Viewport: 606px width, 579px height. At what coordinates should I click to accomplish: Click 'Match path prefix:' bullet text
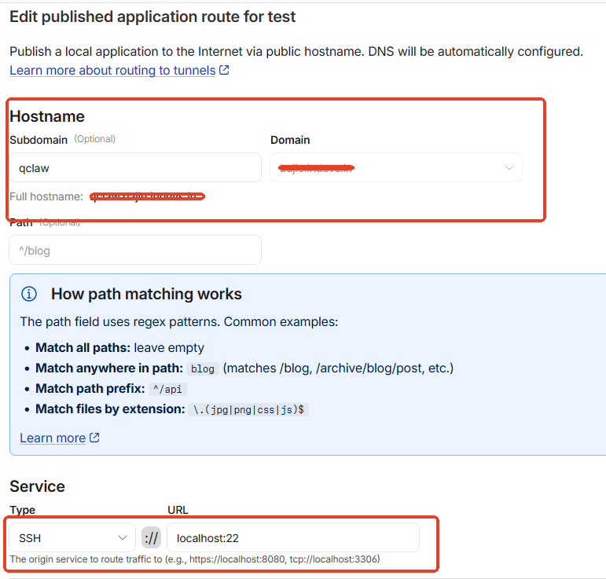point(90,389)
